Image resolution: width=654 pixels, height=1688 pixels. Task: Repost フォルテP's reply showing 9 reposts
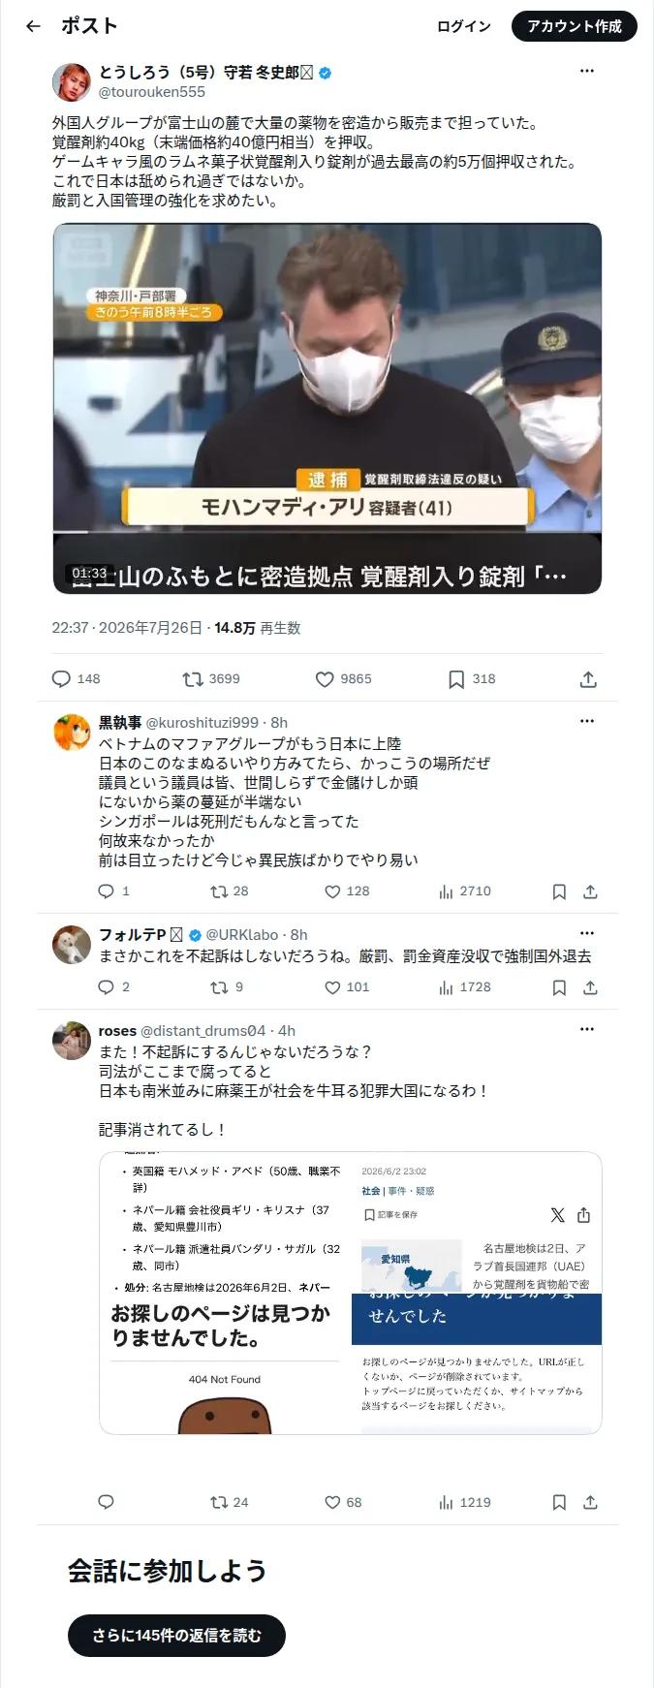click(219, 987)
